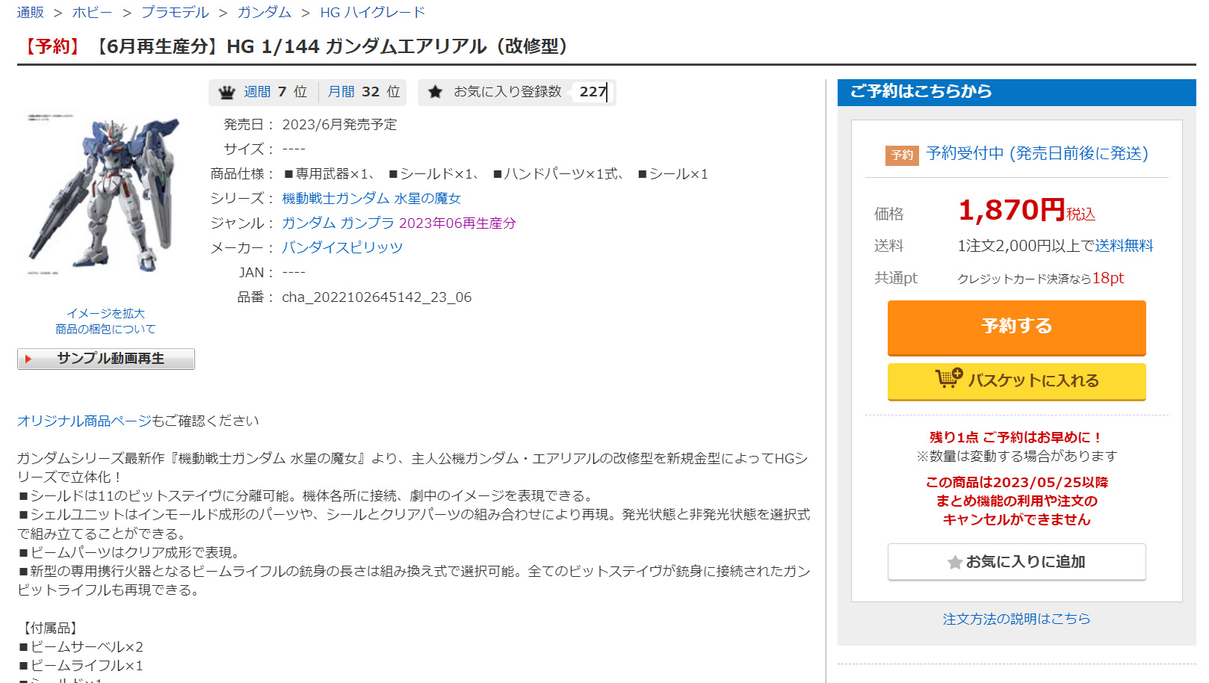Screen dimensions: 1209x683
Task: Open the バンダイスピリッツ maker link
Action: point(342,247)
